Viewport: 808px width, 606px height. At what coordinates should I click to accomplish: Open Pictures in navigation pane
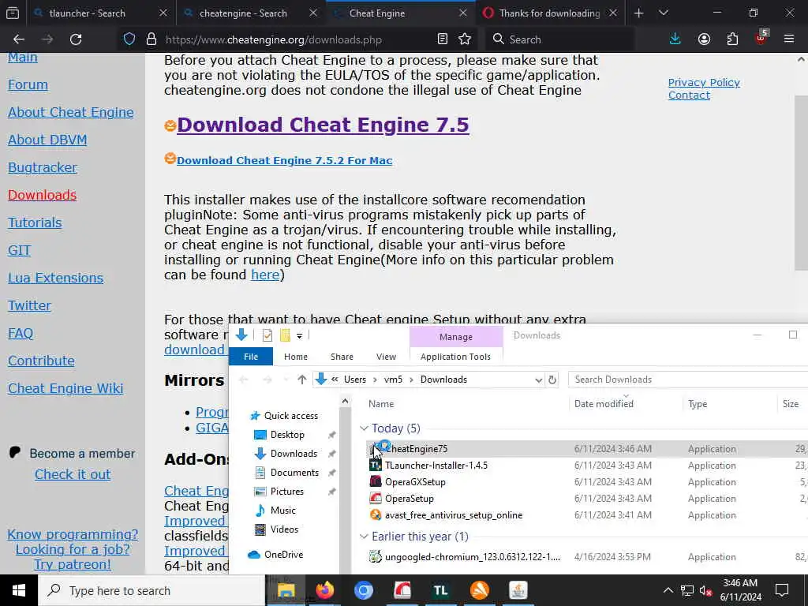pos(286,492)
